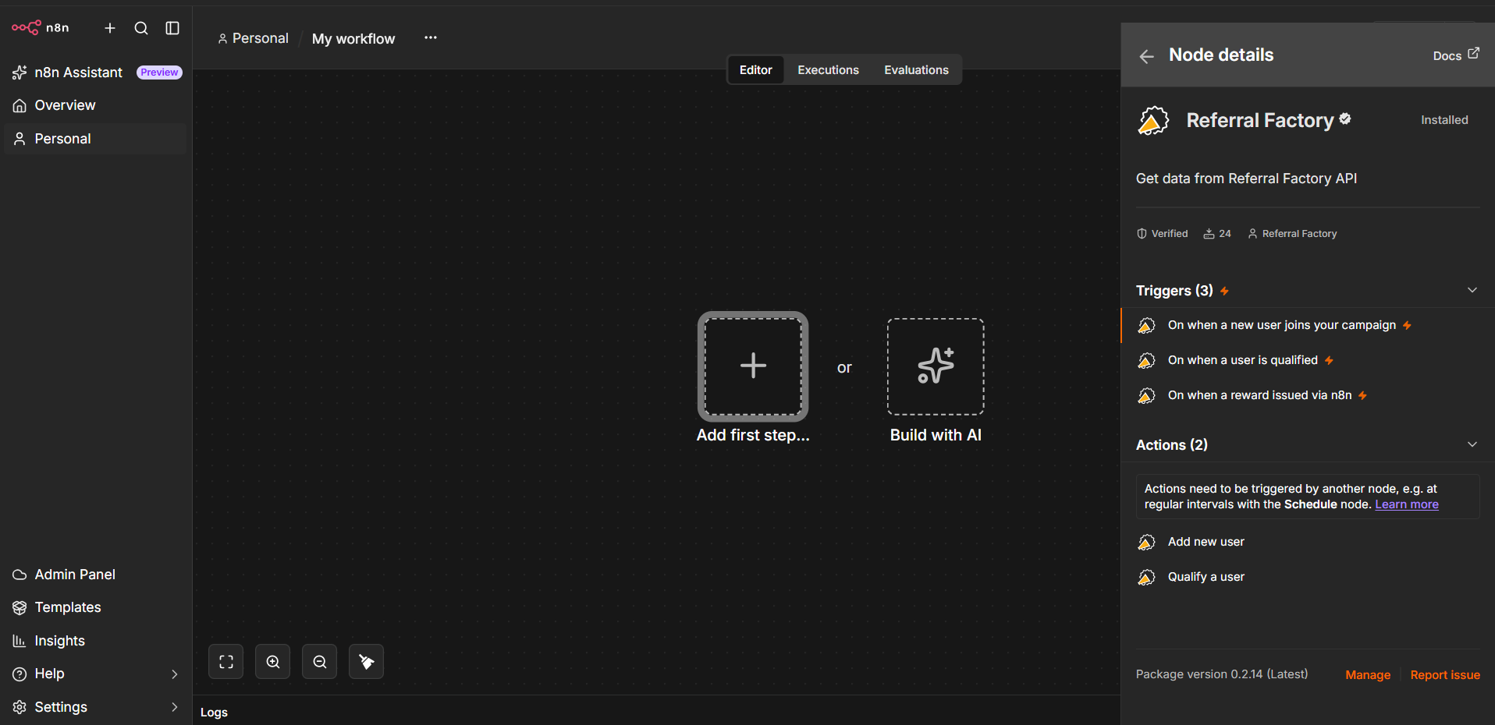Click the fit-to-view canvas icon
The image size is (1495, 725).
point(226,662)
